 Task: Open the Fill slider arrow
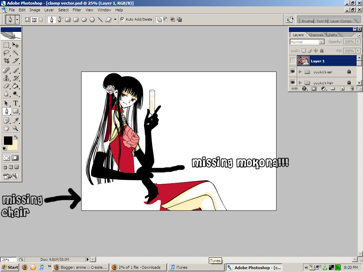click(358, 51)
